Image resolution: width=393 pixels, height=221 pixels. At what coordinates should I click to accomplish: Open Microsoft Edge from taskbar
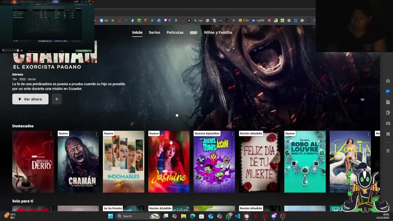[x=193, y=216]
